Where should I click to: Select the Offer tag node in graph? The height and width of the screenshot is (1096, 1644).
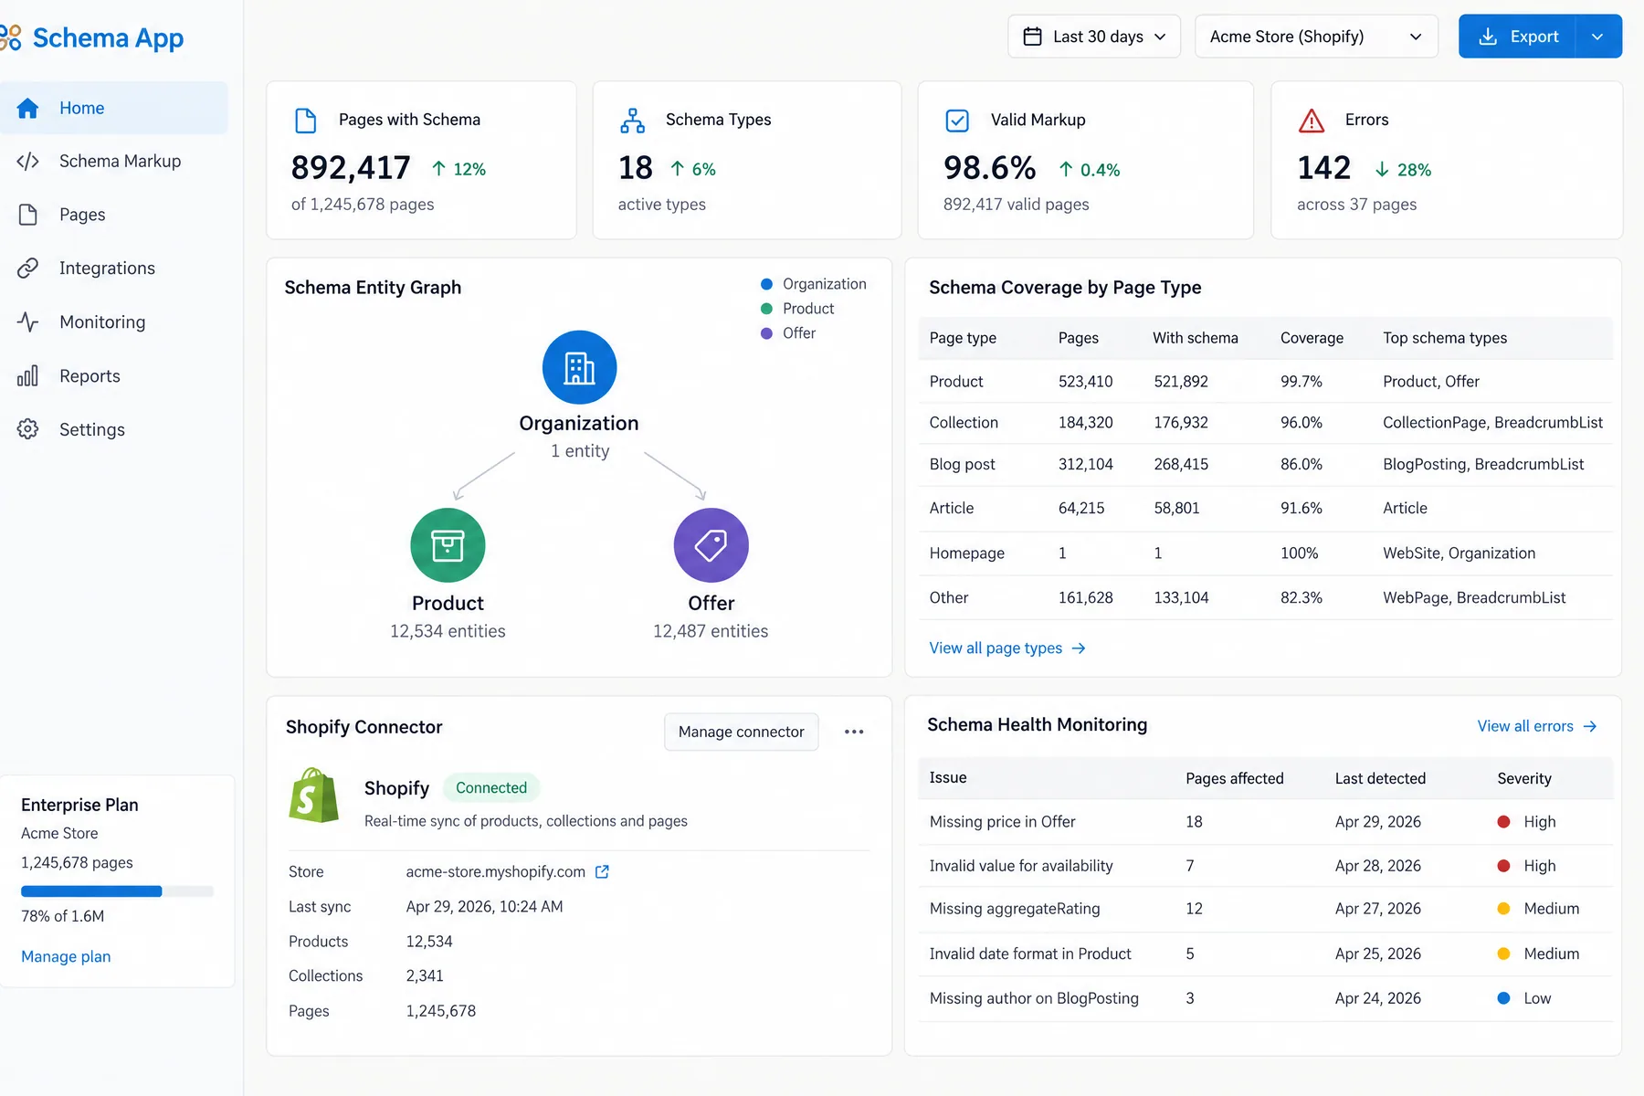click(711, 545)
